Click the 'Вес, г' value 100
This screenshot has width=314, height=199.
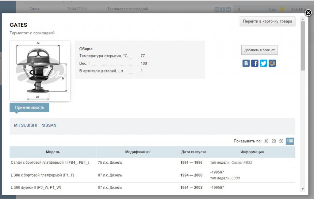pos(144,63)
